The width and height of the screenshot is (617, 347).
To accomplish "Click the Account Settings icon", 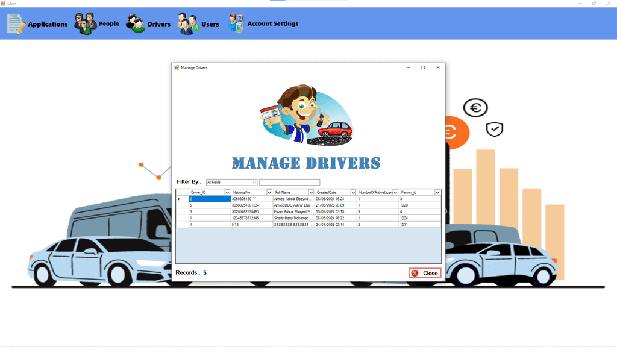I will [x=236, y=23].
